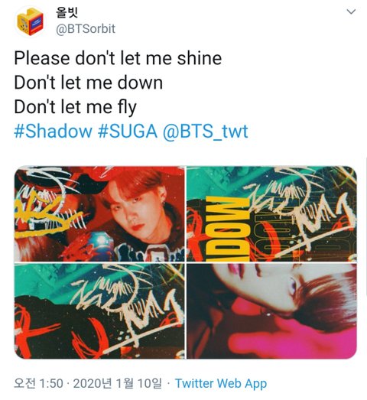The image size is (367, 400).
Task: Open the 올빗 profile avatar
Action: [30, 21]
